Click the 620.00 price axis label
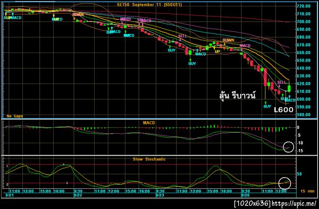This screenshot has height=209, width=319. click(x=304, y=84)
